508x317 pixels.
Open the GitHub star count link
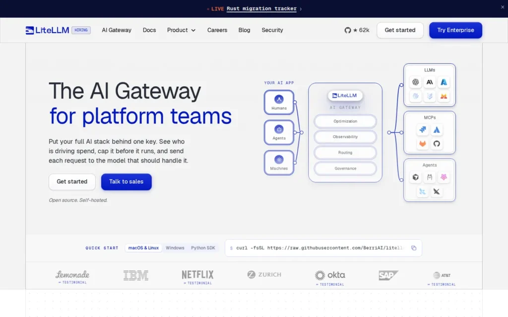coord(357,30)
